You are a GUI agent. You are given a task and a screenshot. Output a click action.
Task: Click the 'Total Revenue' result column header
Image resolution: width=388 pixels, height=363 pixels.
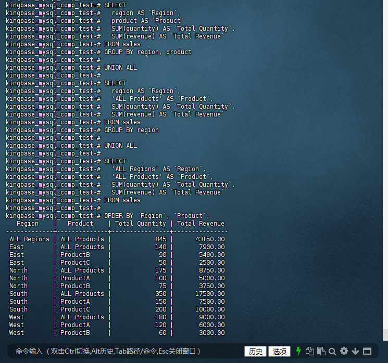[201, 224]
